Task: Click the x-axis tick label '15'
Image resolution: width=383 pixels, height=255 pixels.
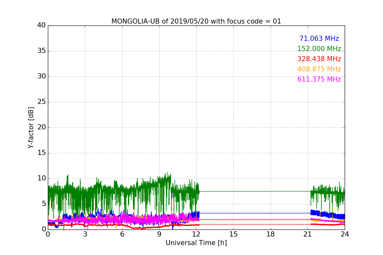Action: point(233,234)
